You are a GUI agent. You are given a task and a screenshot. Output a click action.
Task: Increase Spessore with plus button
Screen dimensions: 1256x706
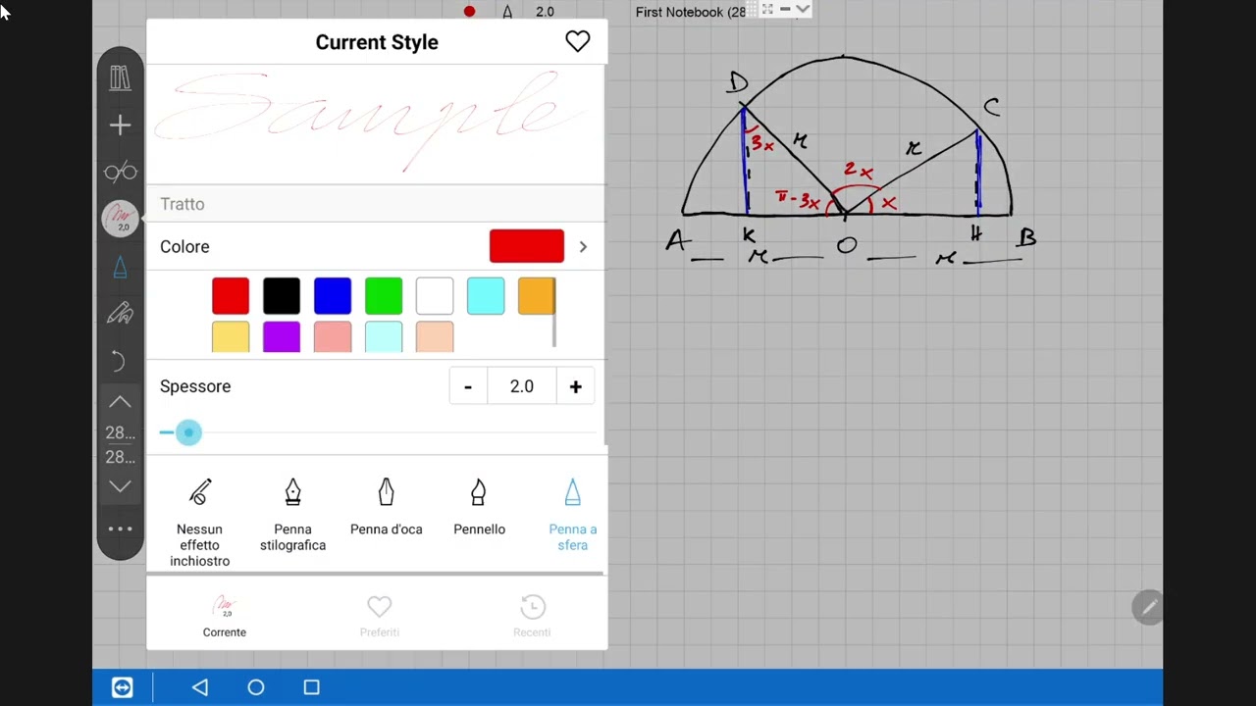point(576,386)
